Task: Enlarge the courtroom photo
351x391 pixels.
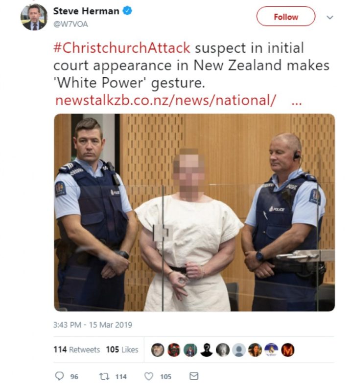Action: pos(194,213)
